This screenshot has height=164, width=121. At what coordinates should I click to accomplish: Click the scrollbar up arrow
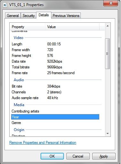[x=108, y=26]
